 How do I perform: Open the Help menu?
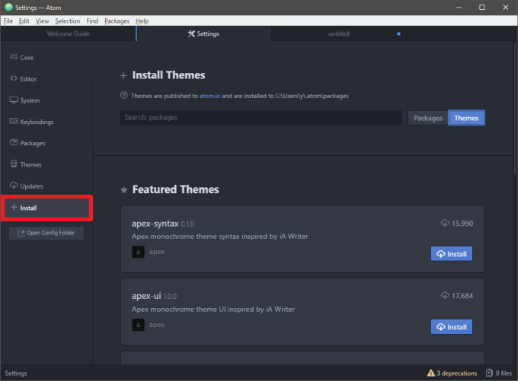click(x=142, y=21)
